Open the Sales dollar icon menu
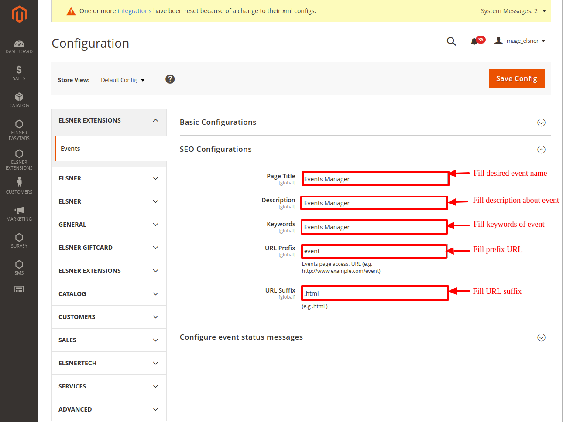The width and height of the screenshot is (563, 422). pyautogui.click(x=19, y=73)
